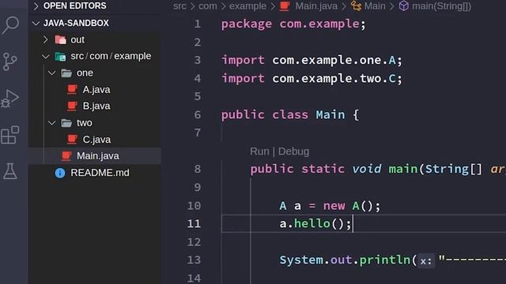Click the Main class breadcrumb segment
This screenshot has height=284, width=506.
coord(375,6)
